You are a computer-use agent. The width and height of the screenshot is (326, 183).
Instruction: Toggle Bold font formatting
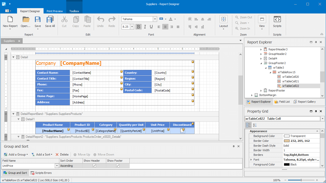[x=139, y=27]
